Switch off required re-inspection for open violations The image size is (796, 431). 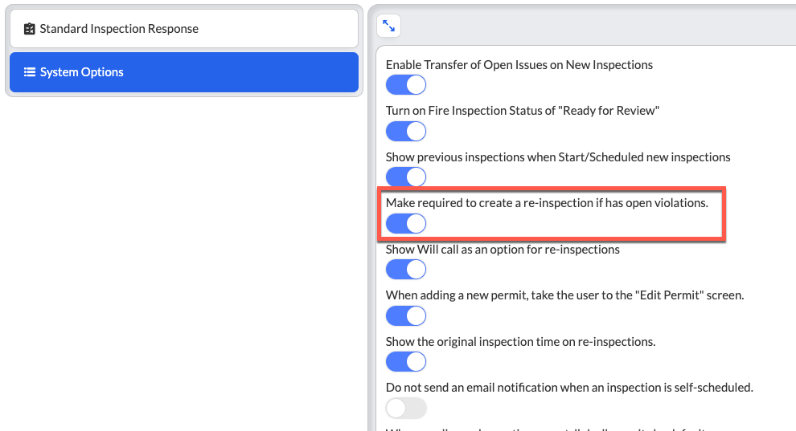406,223
